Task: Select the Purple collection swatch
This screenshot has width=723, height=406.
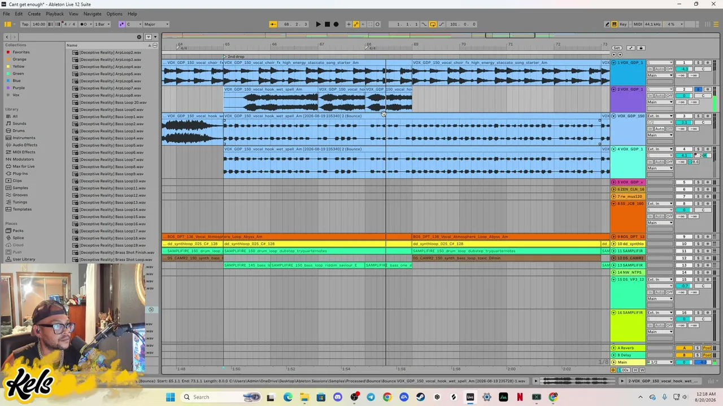Action: coord(8,88)
